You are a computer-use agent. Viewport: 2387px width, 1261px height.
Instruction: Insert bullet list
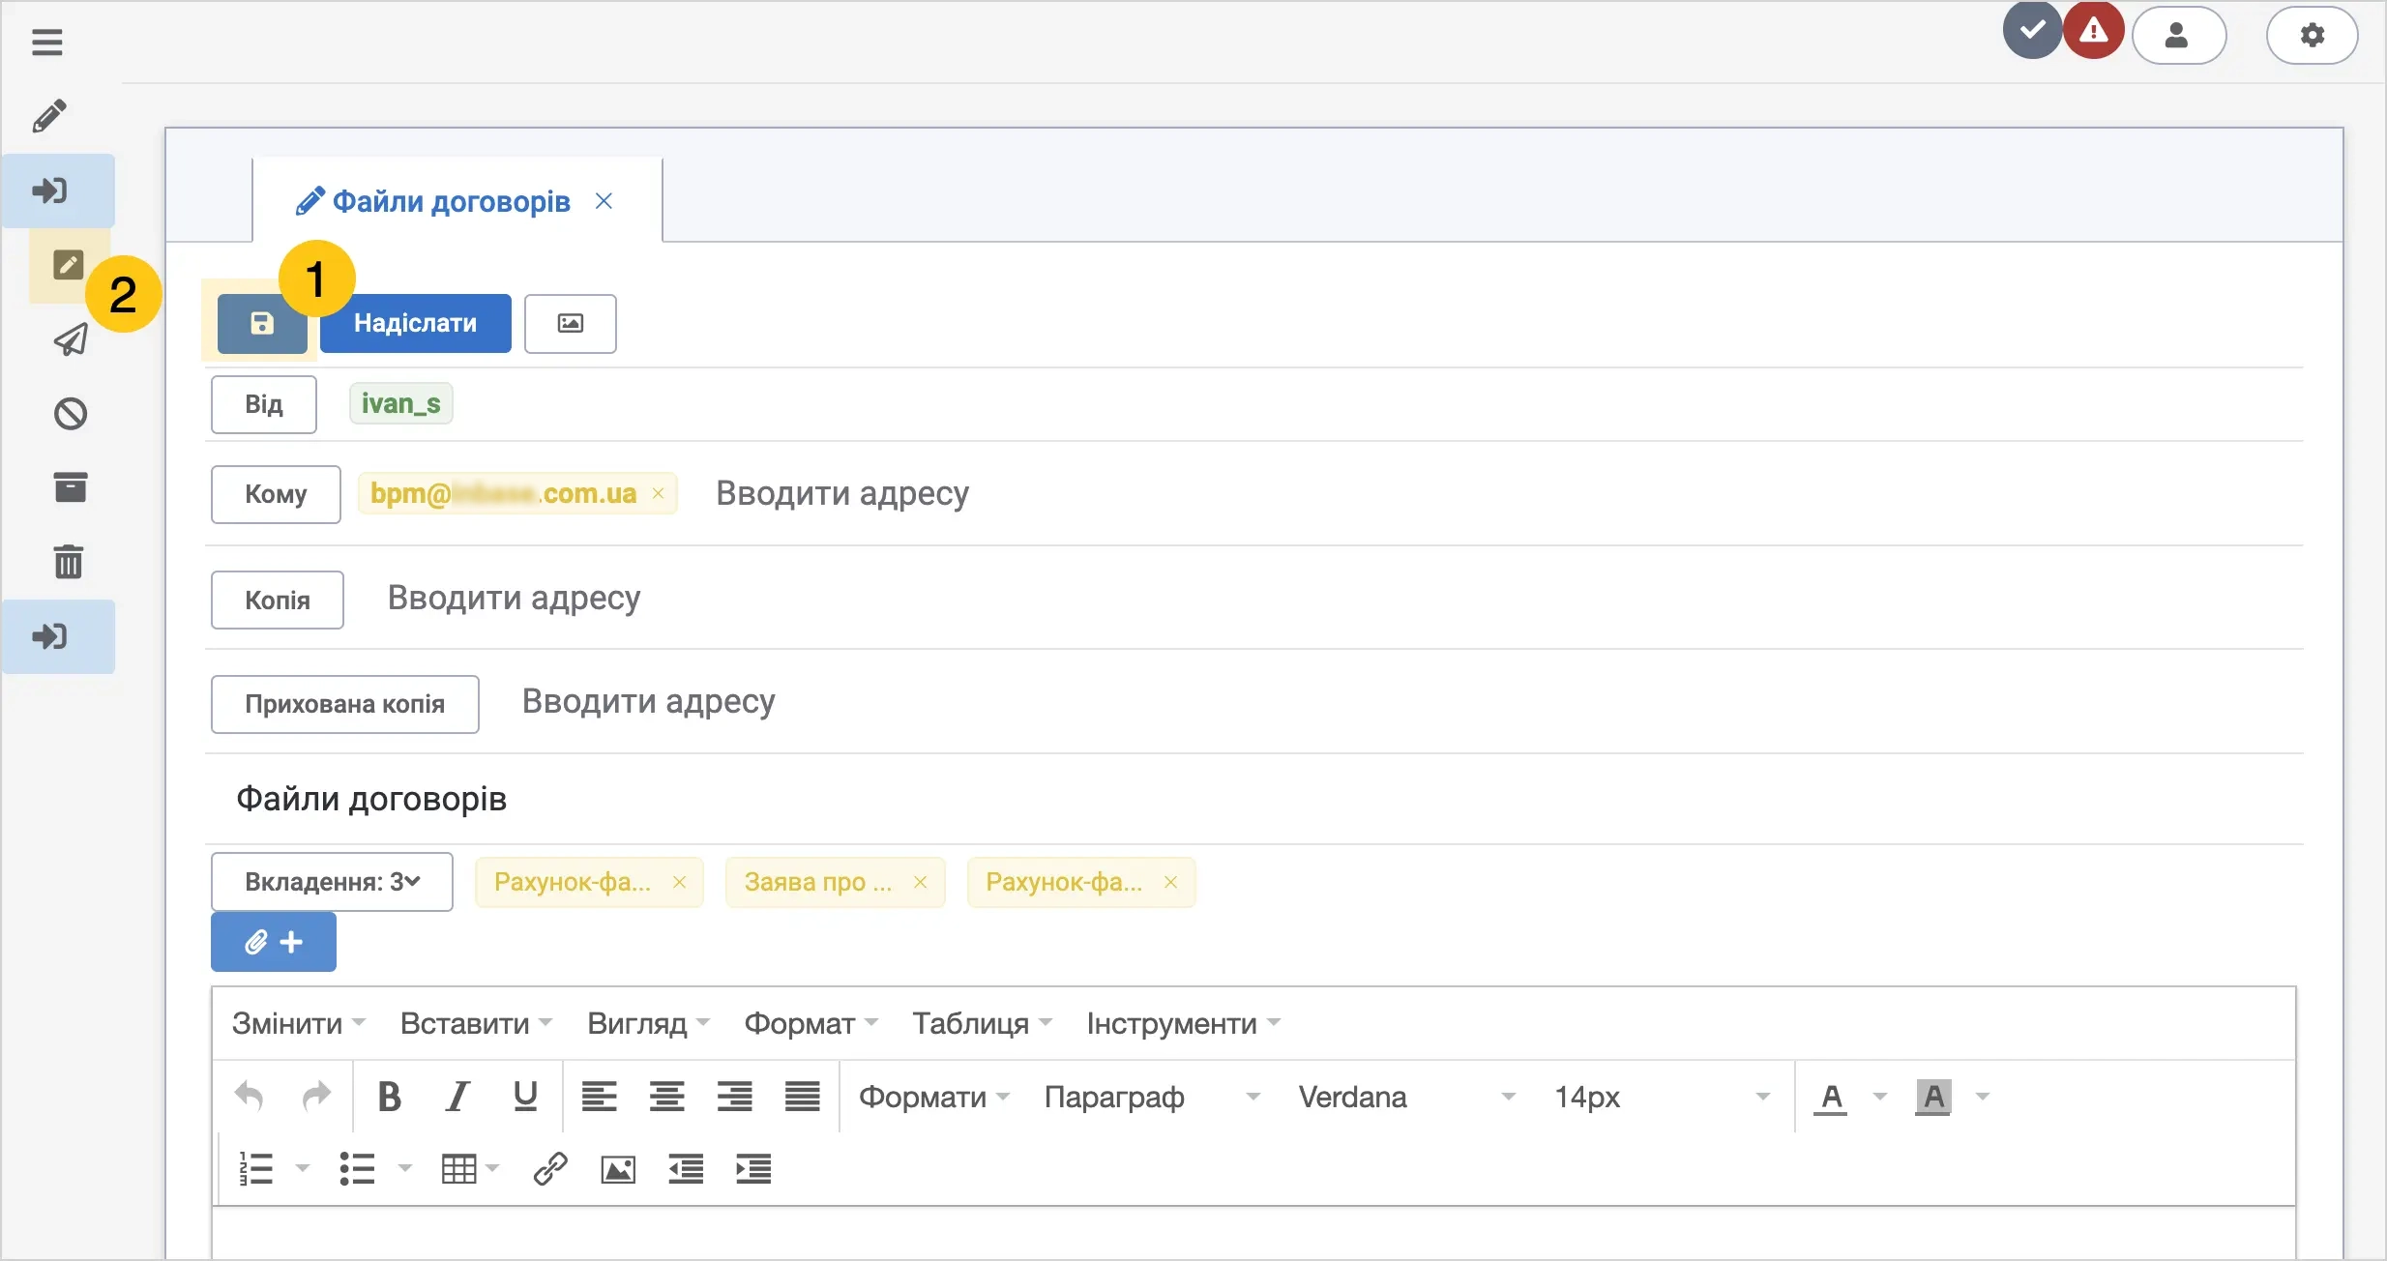[357, 1169]
